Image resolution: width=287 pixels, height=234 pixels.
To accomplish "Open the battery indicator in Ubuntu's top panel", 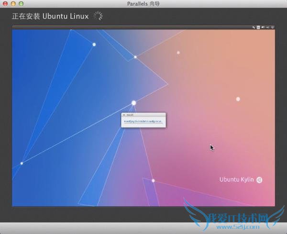I will tap(263, 28).
